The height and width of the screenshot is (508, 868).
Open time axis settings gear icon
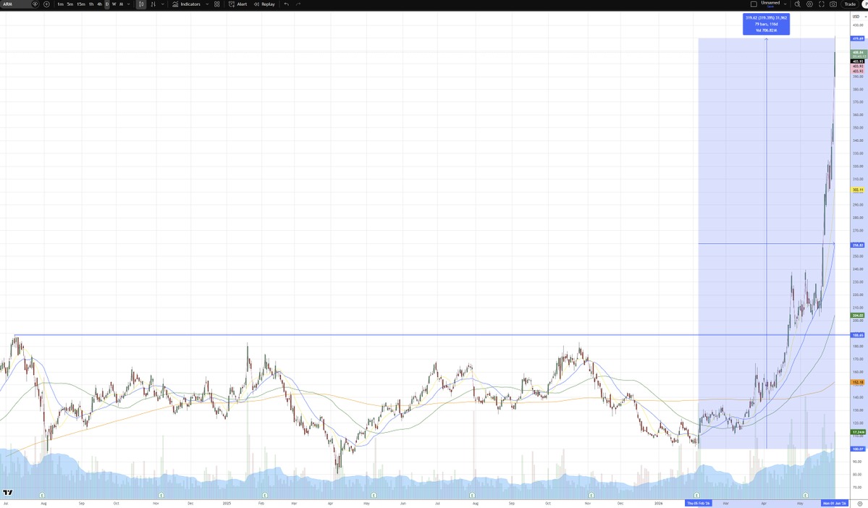tap(860, 504)
